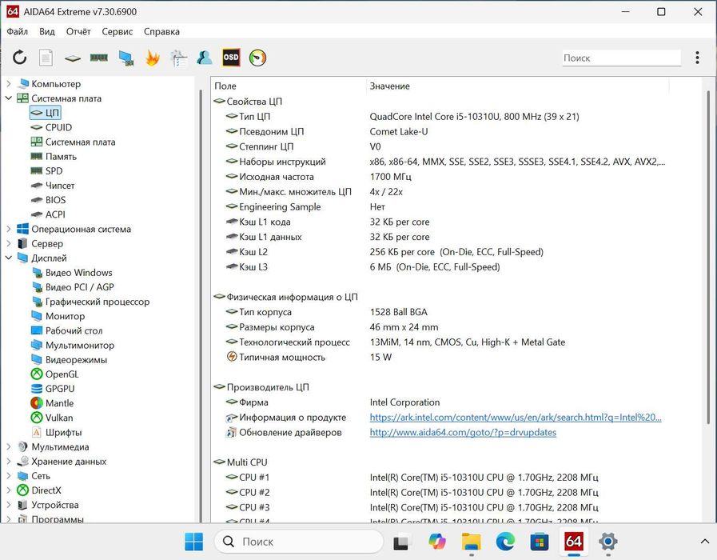Open the Сервис menu
717x560 pixels.
[117, 31]
